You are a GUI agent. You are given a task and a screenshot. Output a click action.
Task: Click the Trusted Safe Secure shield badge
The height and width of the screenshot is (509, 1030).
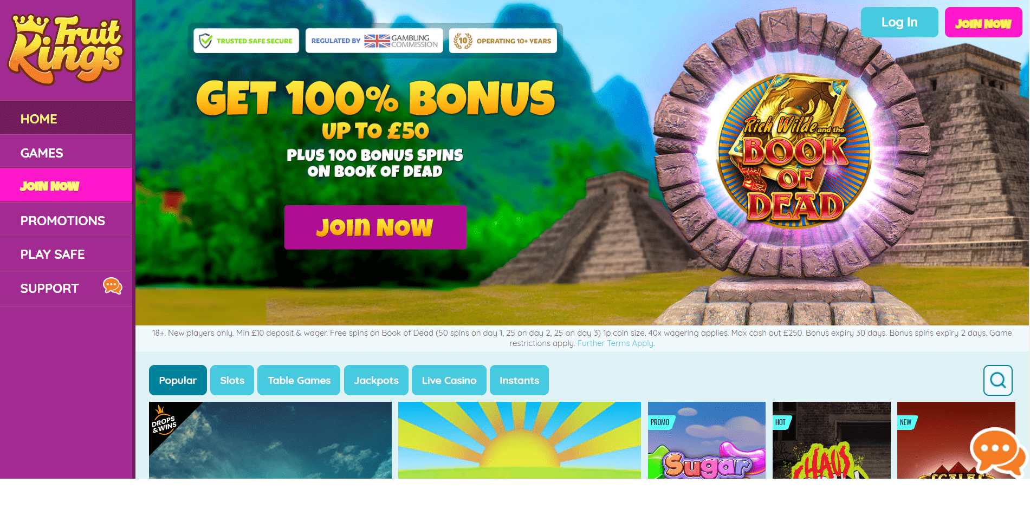[246, 41]
